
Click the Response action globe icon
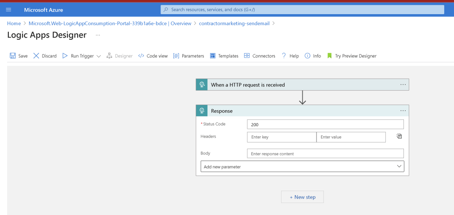pos(202,111)
